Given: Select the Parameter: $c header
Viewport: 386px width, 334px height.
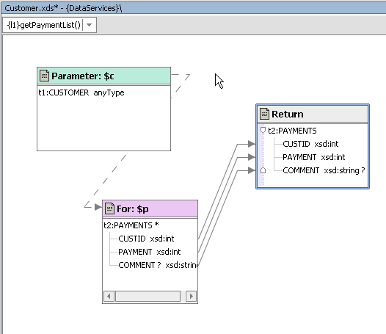Looking at the screenshot, I should [103, 76].
